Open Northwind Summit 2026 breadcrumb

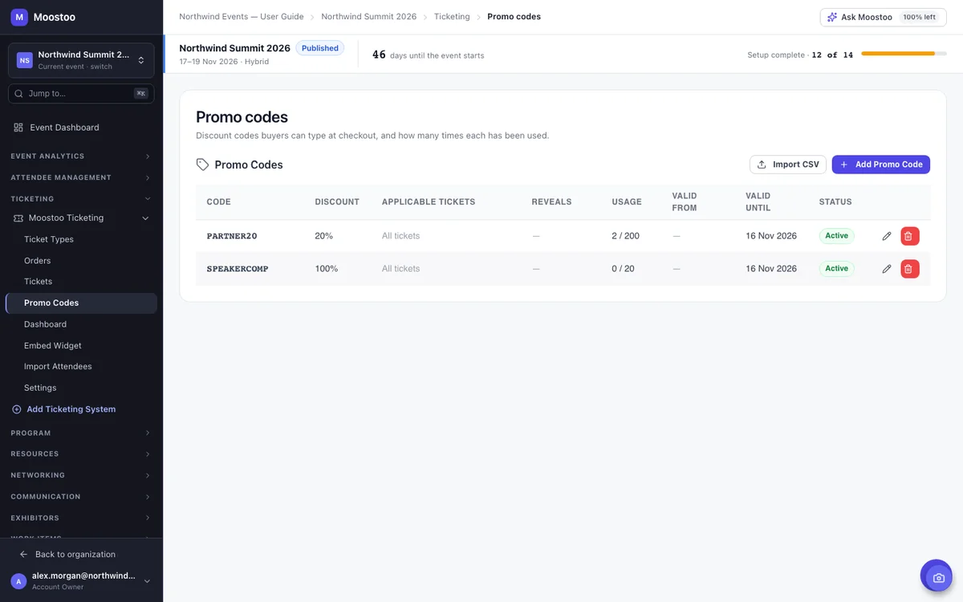click(369, 17)
